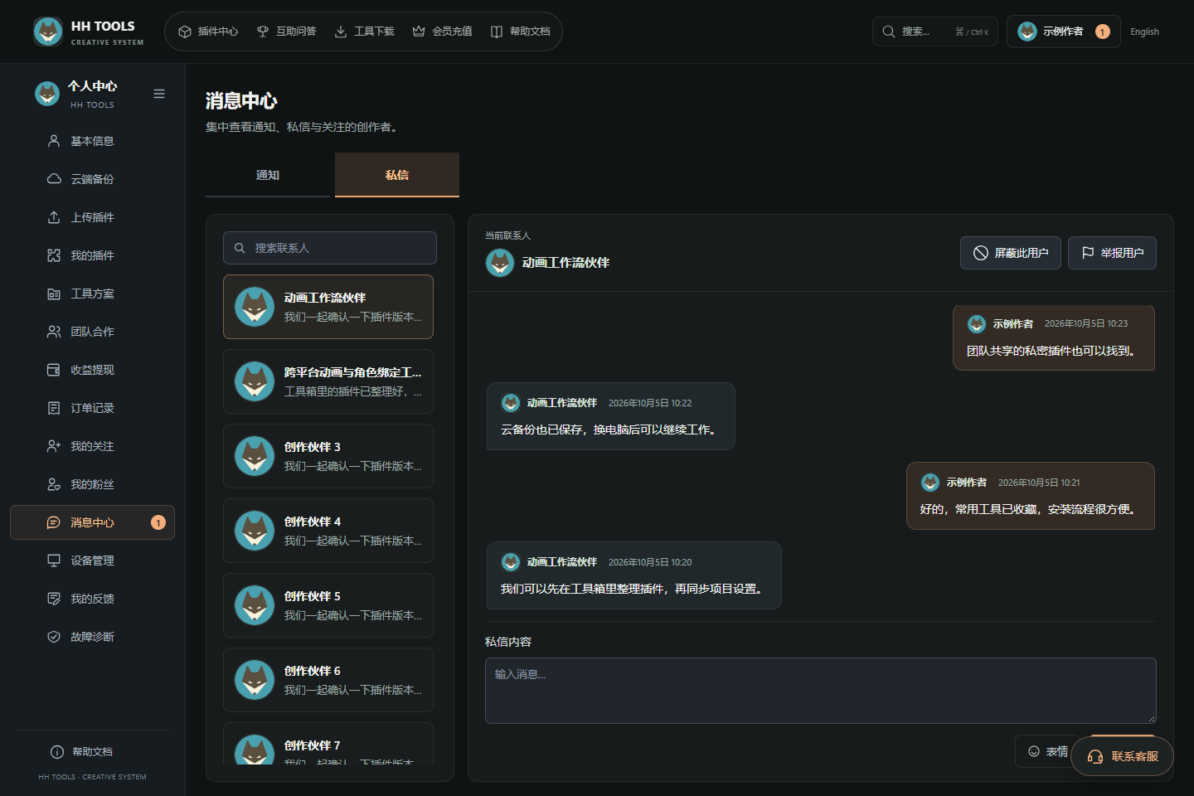
Task: Switch language to English
Action: 1144,32
